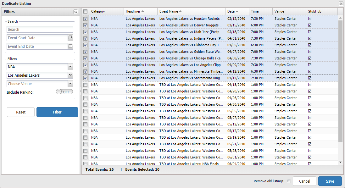345x188 pixels.
Task: Click StubHub check icon for 04/07/2040 event
Action: [310, 52]
